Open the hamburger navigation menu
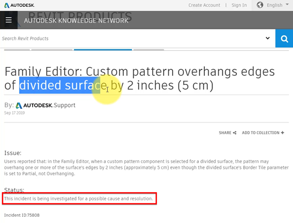293x223 pixels. 9,20
